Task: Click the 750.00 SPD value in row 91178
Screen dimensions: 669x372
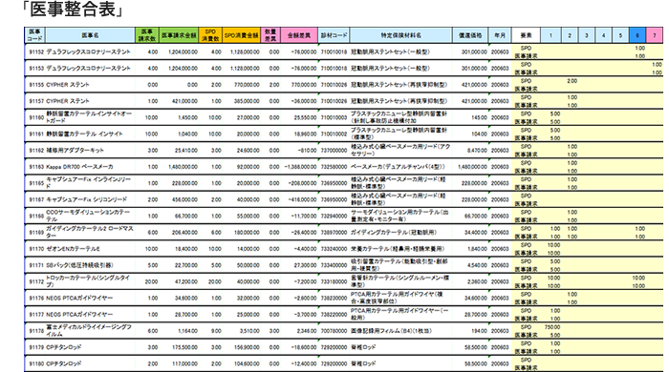Action: coord(552,327)
